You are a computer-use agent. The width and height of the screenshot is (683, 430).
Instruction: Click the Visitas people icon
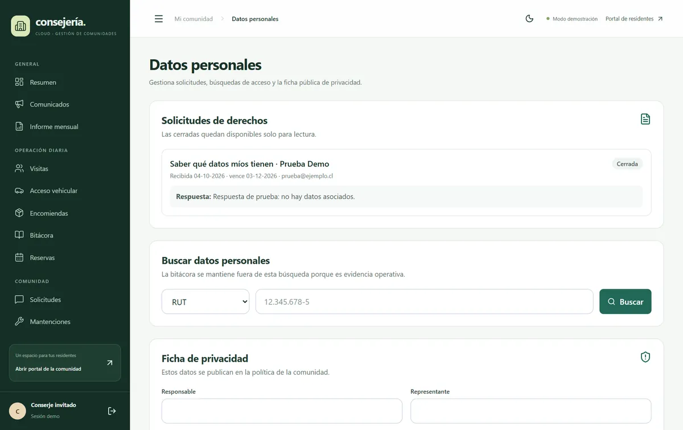point(19,169)
